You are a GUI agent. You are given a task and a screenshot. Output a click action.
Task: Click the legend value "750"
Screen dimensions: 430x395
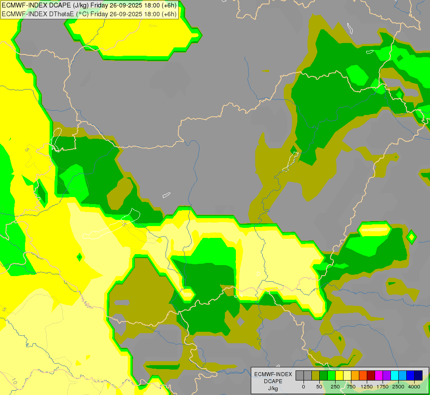[351, 387]
